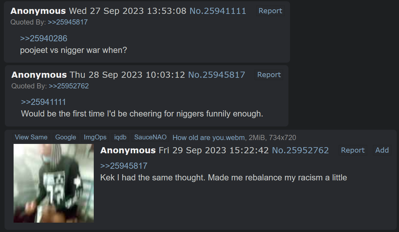Jump to quoted reply >>25941111
Screen dimensions: 399x232
[43, 102]
